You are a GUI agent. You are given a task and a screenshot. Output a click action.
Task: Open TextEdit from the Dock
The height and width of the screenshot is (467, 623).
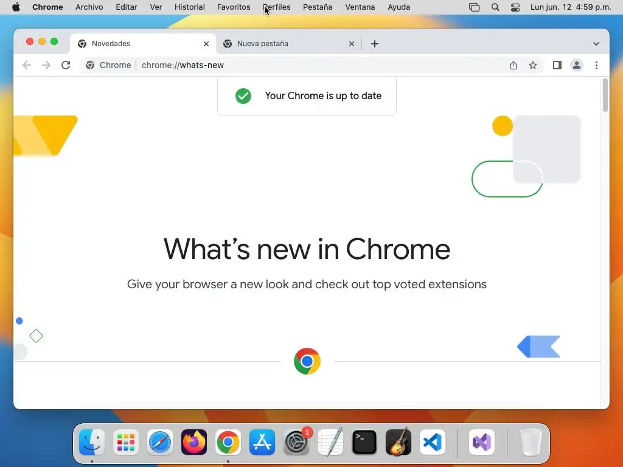click(x=330, y=442)
